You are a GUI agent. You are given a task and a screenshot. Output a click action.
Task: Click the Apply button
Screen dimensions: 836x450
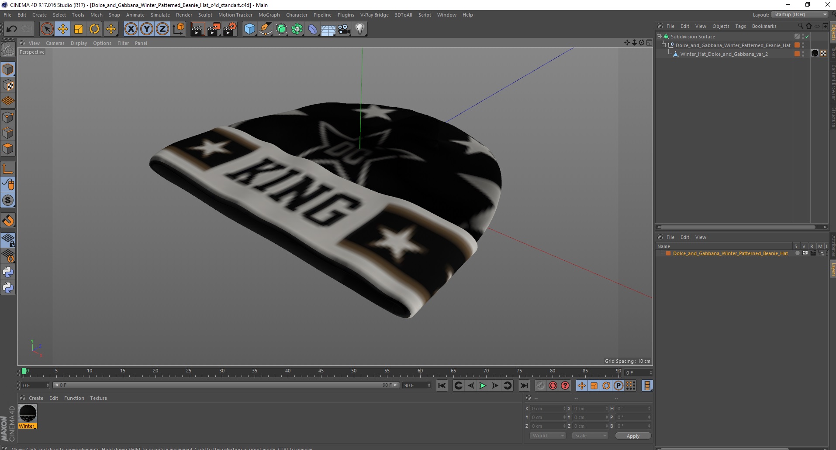pyautogui.click(x=633, y=436)
